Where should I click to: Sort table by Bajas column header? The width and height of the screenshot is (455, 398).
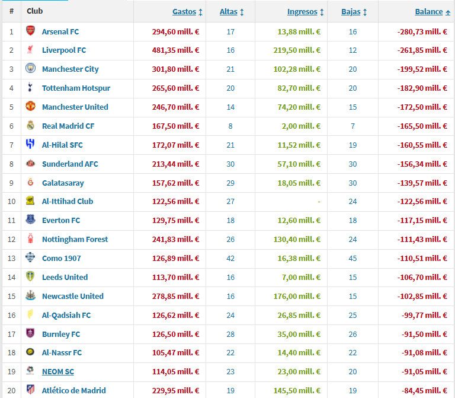pyautogui.click(x=354, y=12)
